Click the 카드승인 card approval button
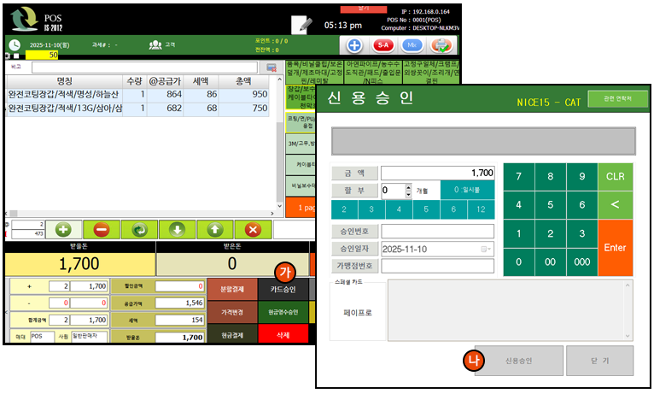 [283, 289]
